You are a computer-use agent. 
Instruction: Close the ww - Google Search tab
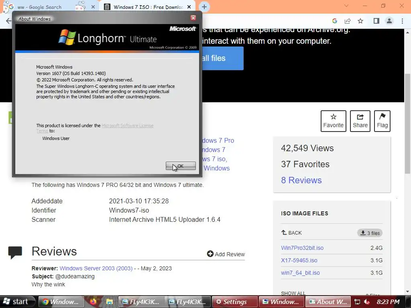tap(93, 7)
